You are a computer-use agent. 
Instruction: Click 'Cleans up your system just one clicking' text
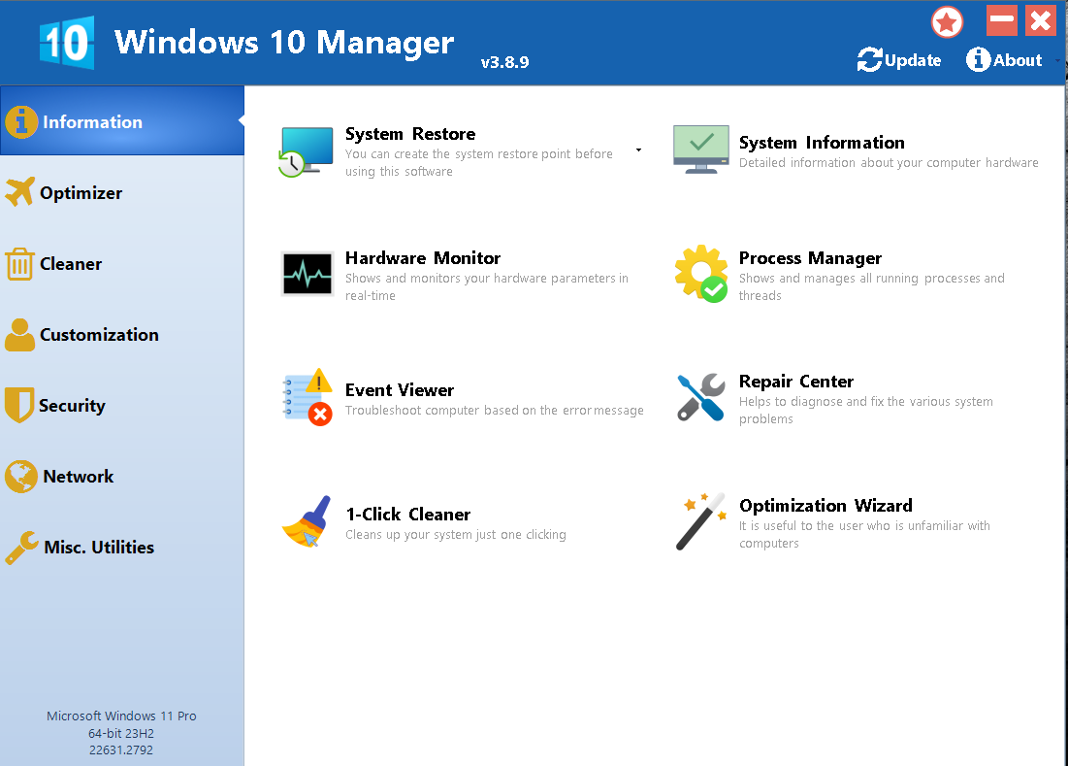point(455,534)
